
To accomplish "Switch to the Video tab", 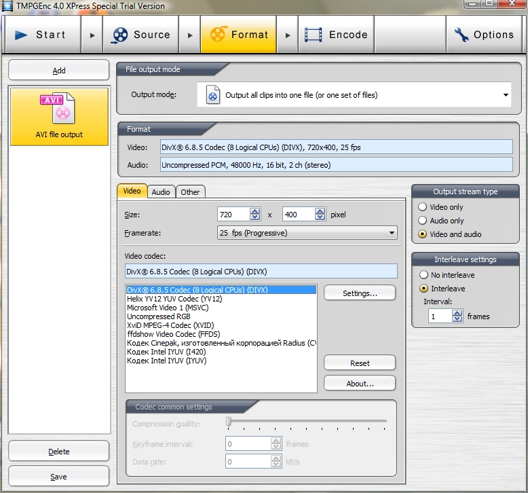I will point(132,191).
